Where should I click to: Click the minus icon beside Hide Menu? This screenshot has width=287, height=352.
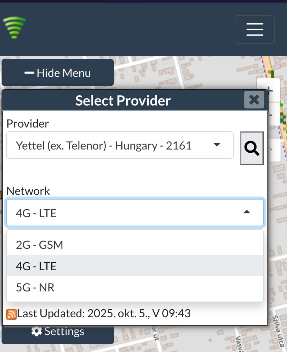(x=29, y=73)
